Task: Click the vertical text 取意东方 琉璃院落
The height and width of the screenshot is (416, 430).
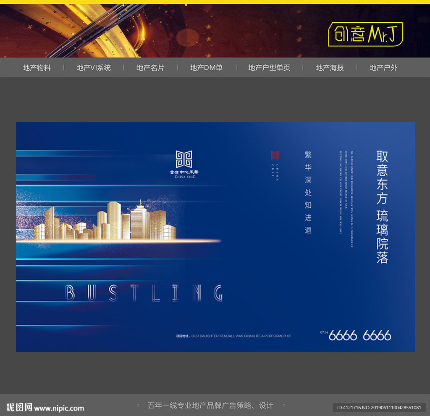Action: pos(382,207)
